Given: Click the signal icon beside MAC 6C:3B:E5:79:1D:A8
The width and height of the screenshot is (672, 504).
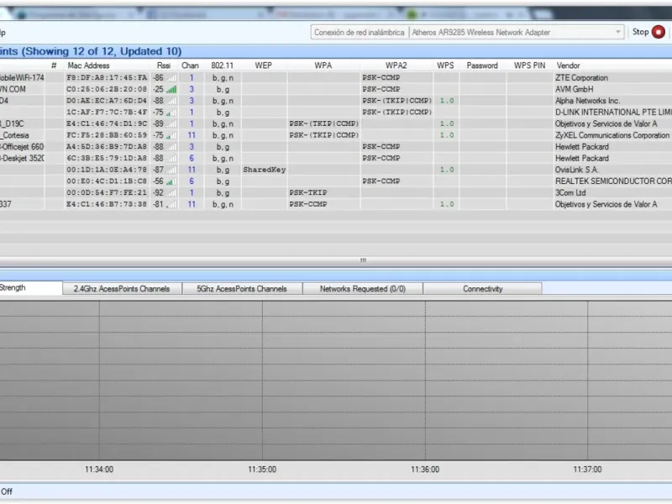Looking at the screenshot, I should (x=171, y=159).
